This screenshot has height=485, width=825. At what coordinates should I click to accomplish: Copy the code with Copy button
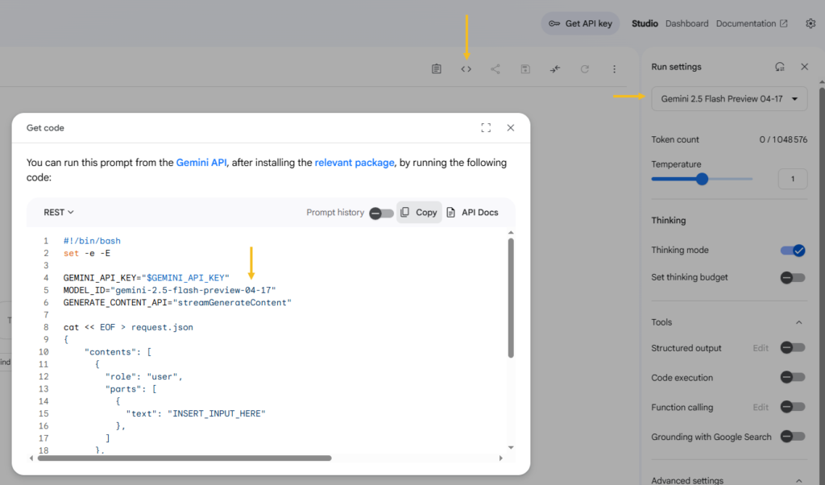coord(419,213)
